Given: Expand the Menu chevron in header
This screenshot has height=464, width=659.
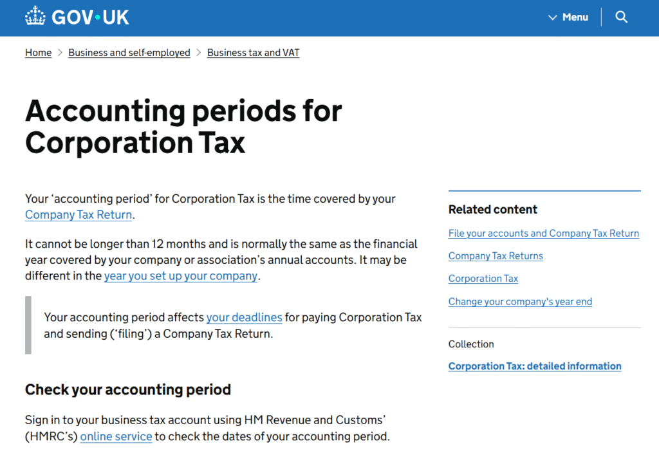Looking at the screenshot, I should (x=552, y=17).
